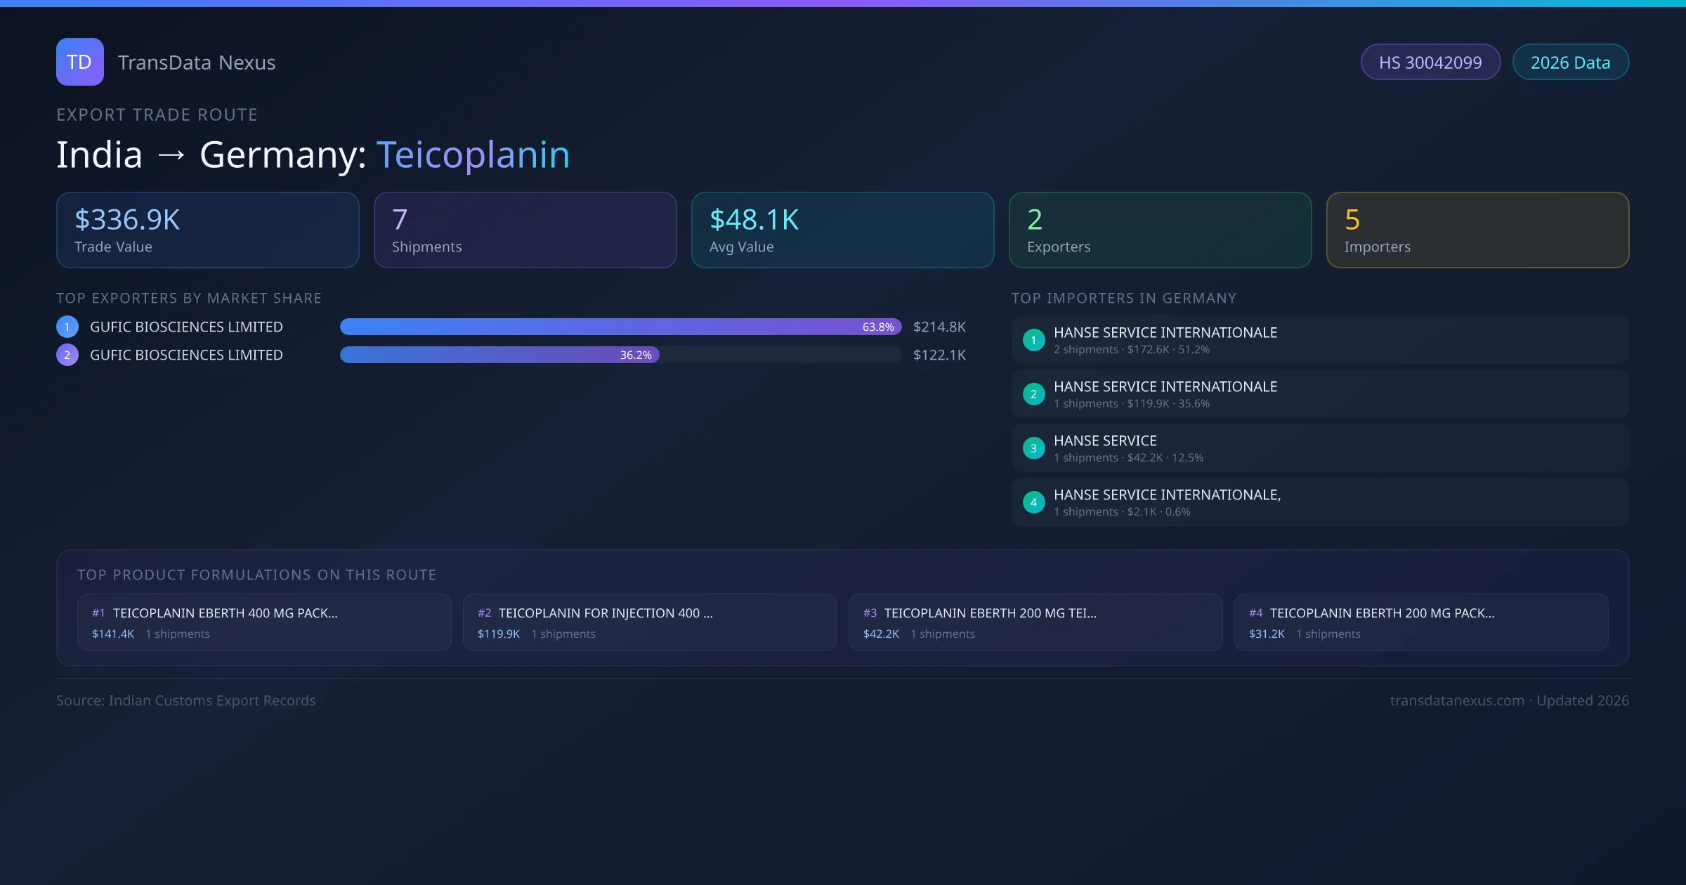Click the 2026 Data badge

tap(1570, 63)
